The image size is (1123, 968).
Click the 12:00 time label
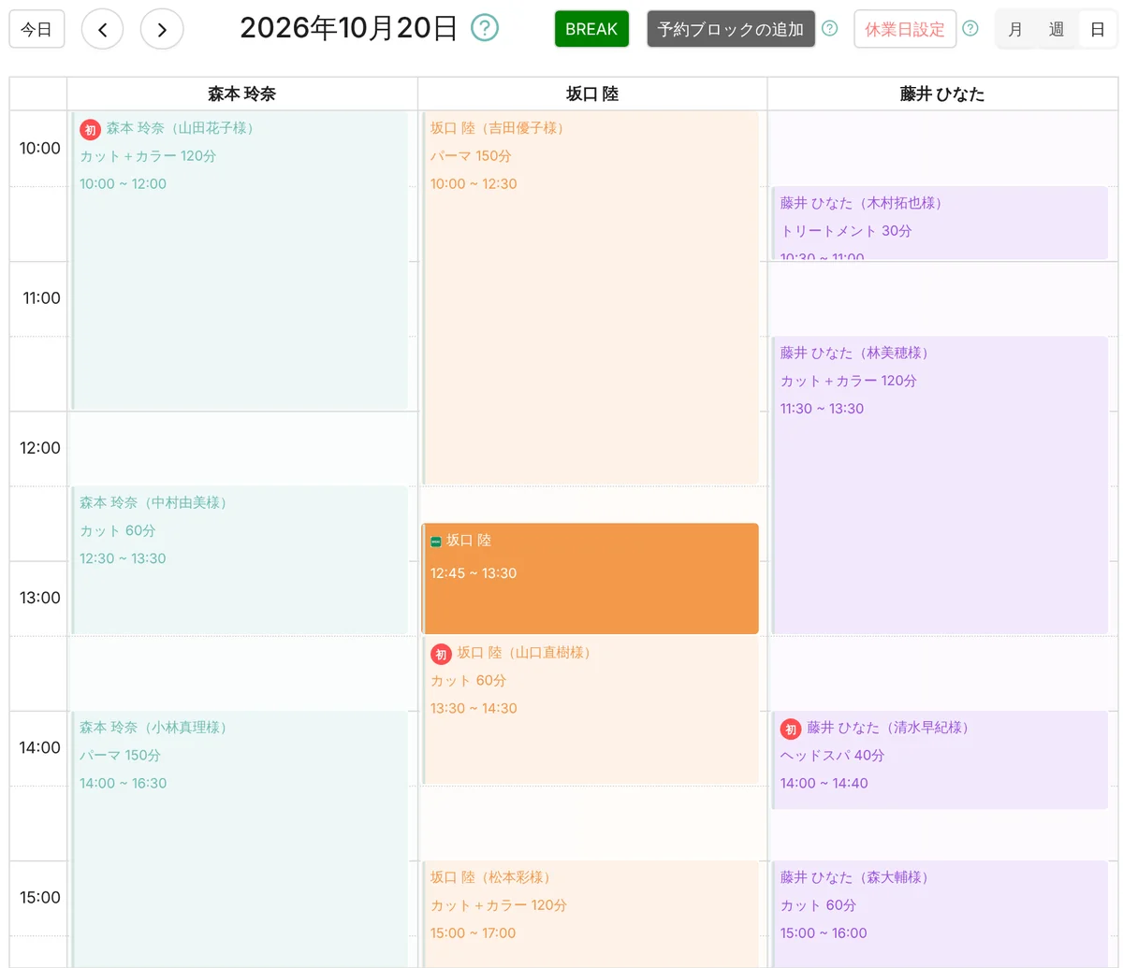[x=39, y=448]
